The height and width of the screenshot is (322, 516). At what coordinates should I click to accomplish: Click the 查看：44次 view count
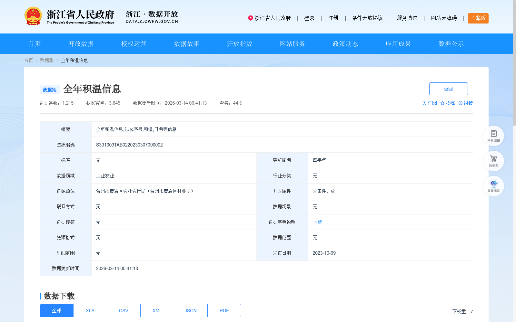(231, 103)
